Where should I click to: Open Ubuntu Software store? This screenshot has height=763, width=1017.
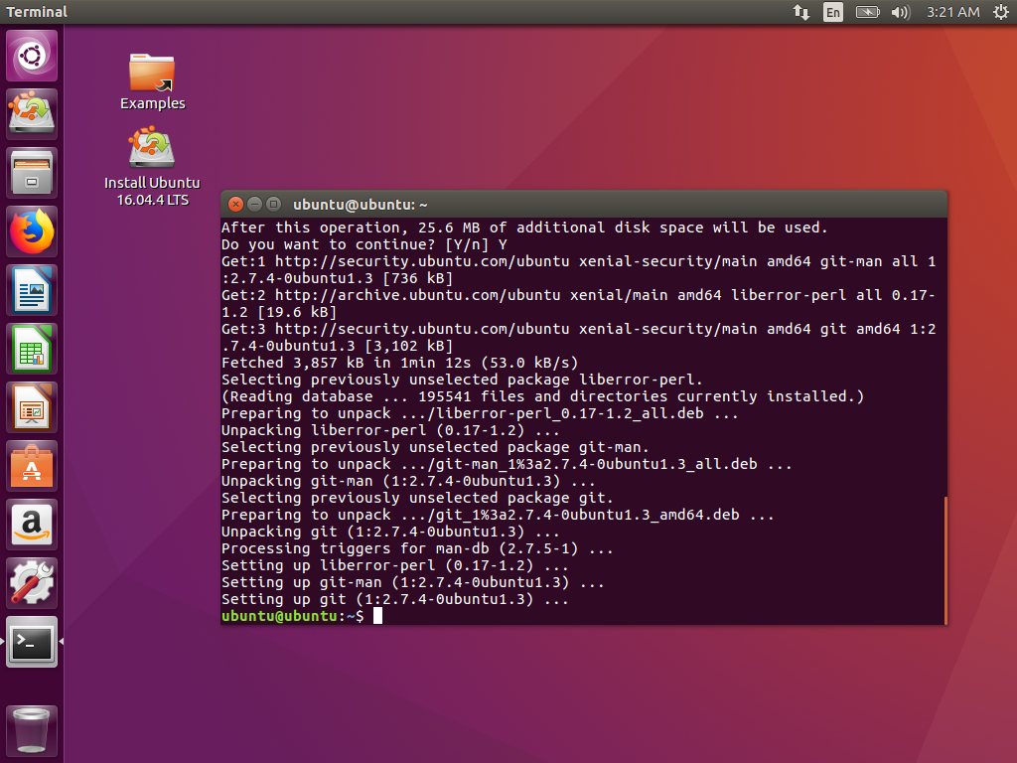pos(31,465)
